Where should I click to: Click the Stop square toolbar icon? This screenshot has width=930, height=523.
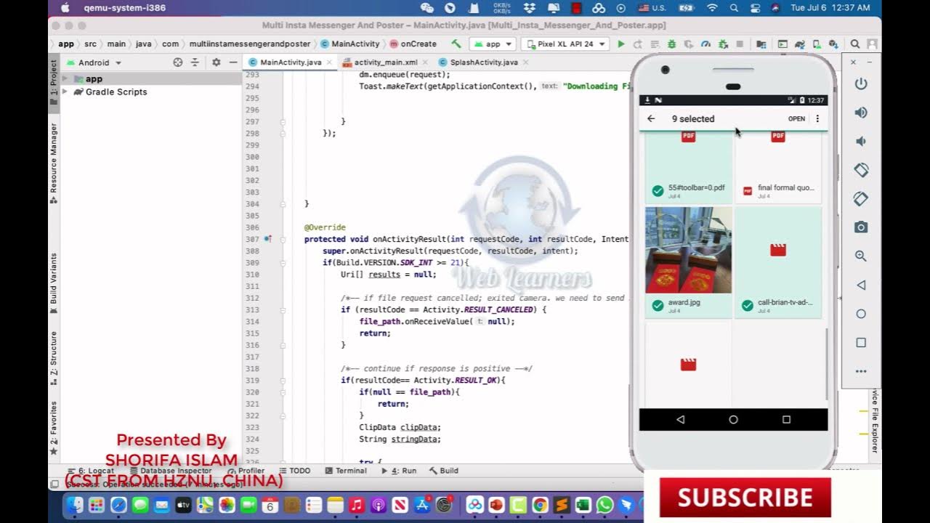(740, 44)
